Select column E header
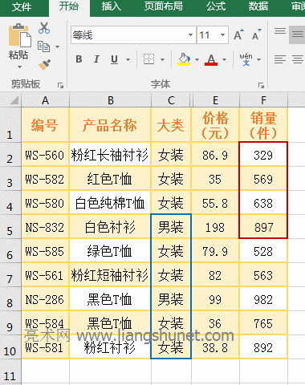Viewport: 305px width, 385px height. (x=215, y=100)
